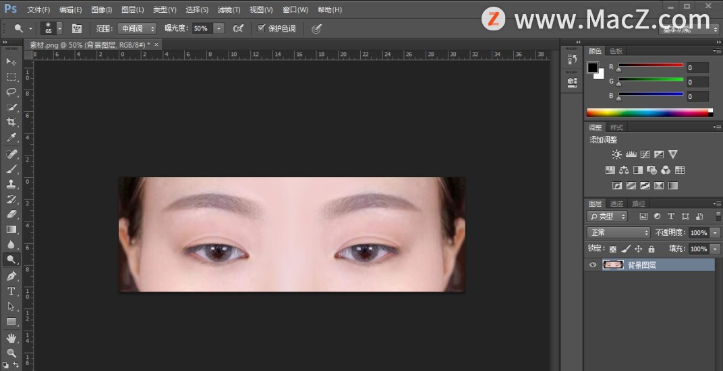This screenshot has height=371, width=723.
Task: Open the 曝光度 slider dropdown arrow
Action: click(x=219, y=28)
